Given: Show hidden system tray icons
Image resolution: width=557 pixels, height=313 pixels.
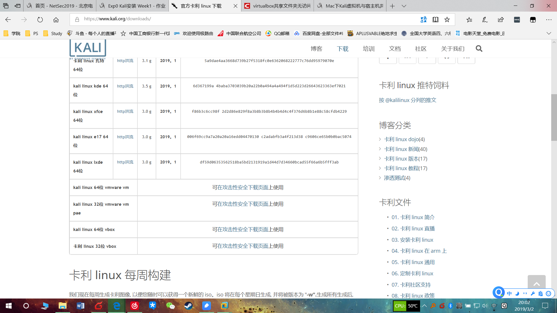Looking at the screenshot, I should click(424, 306).
